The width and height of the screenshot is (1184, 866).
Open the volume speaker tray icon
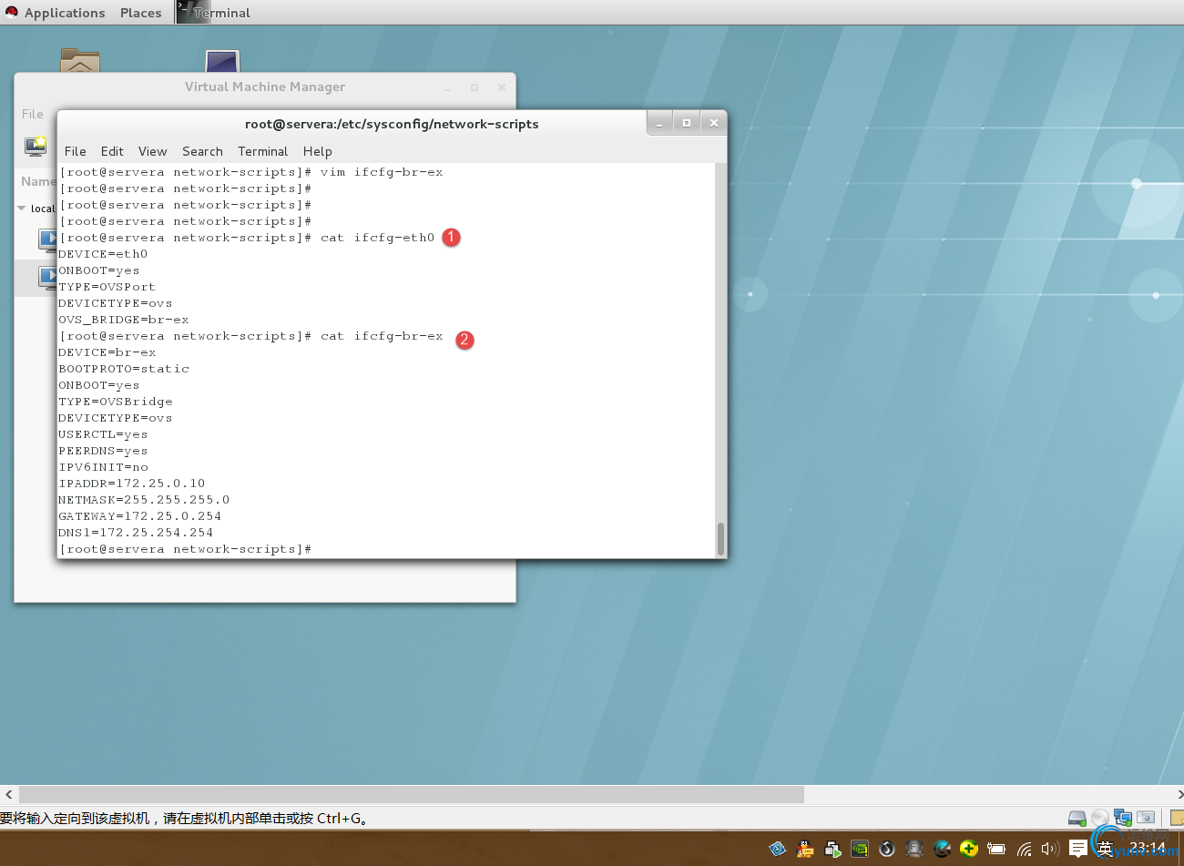(x=1050, y=849)
